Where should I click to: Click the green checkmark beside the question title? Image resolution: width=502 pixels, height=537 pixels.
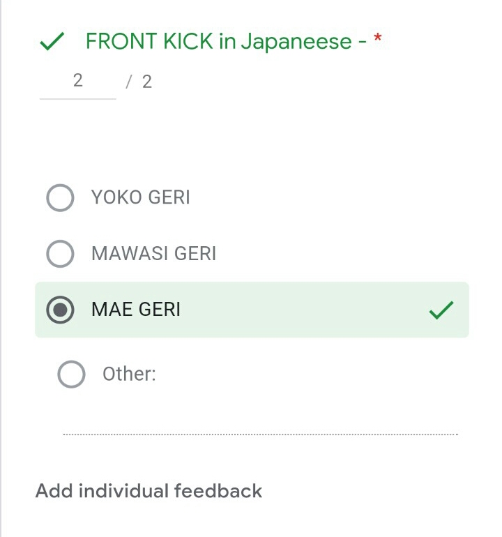click(x=52, y=43)
